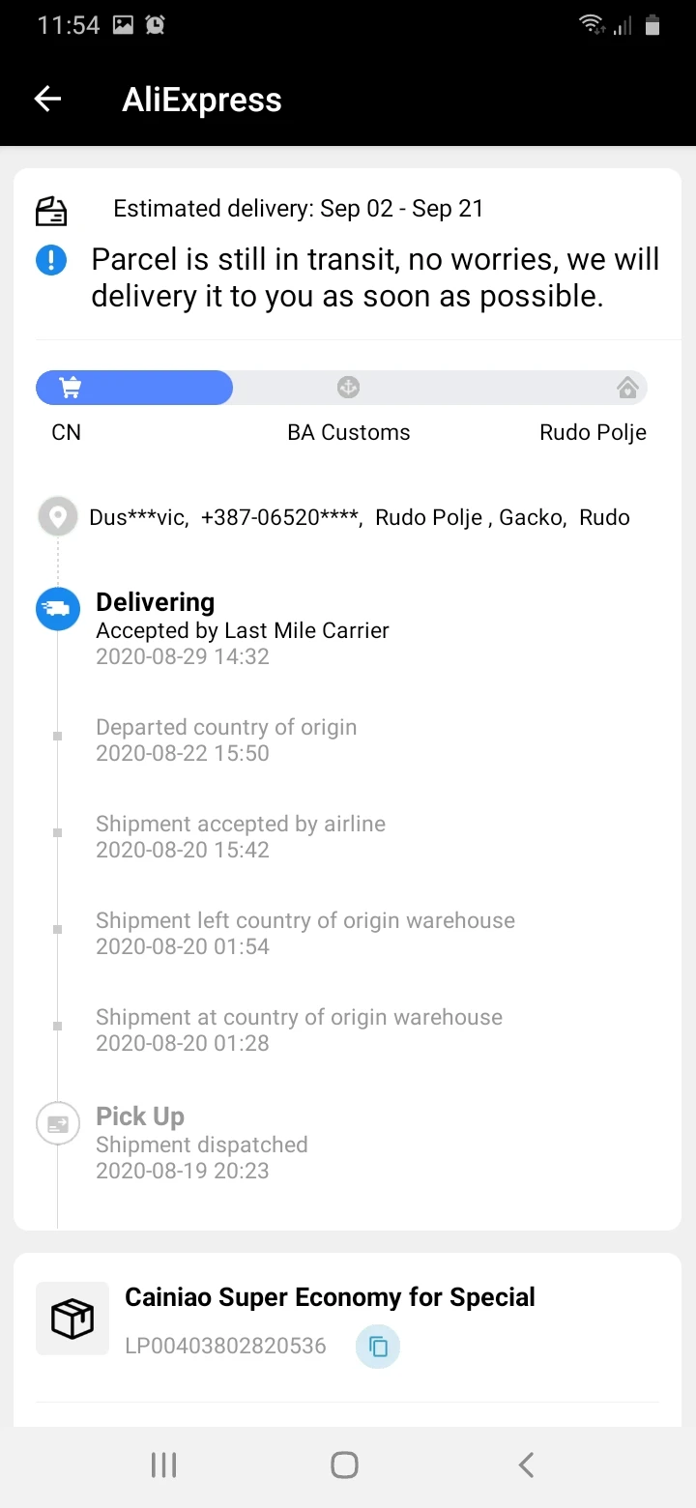Tap the Pick Up status icon
Viewport: 696px width, 1508px height.
tap(57, 1124)
